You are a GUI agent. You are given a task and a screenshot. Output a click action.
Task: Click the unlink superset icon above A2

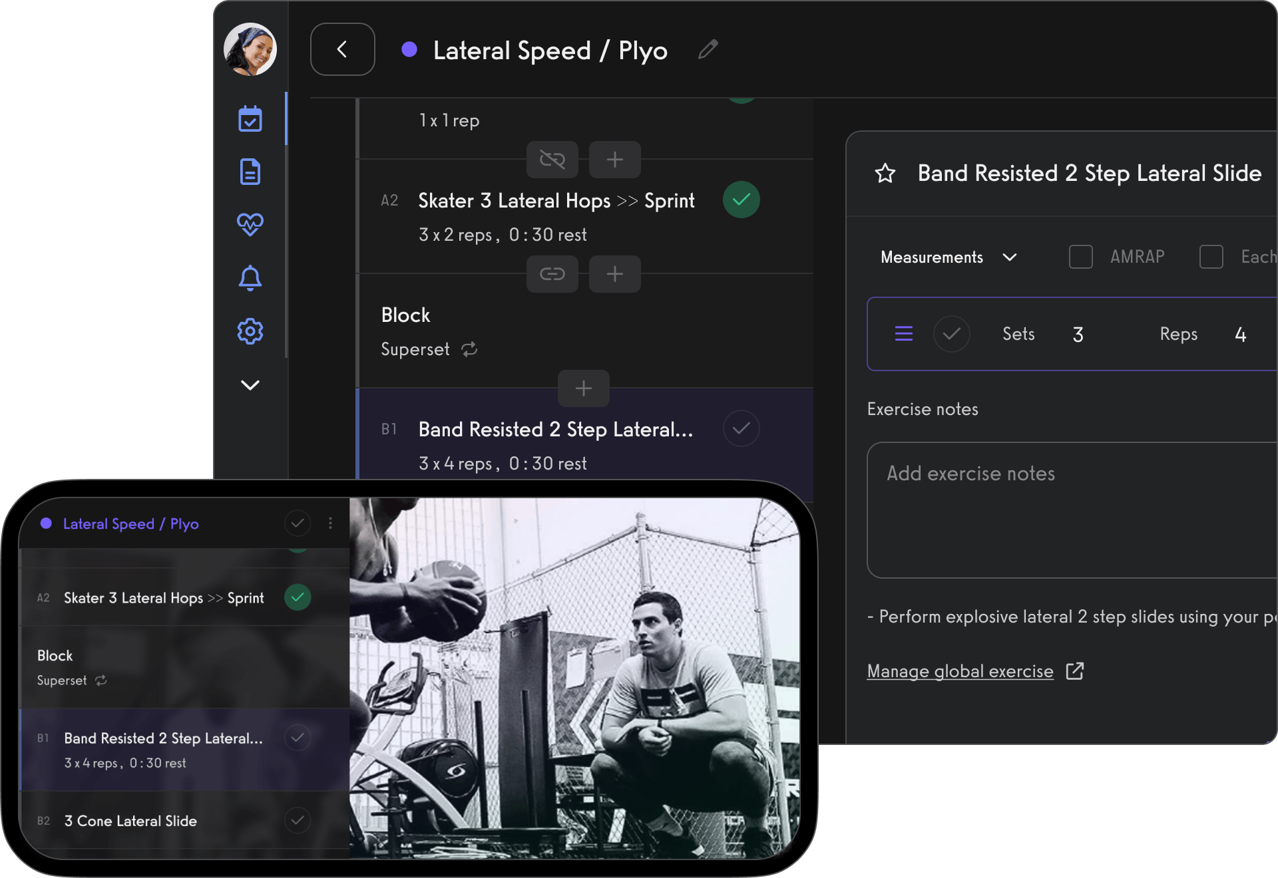pos(552,160)
